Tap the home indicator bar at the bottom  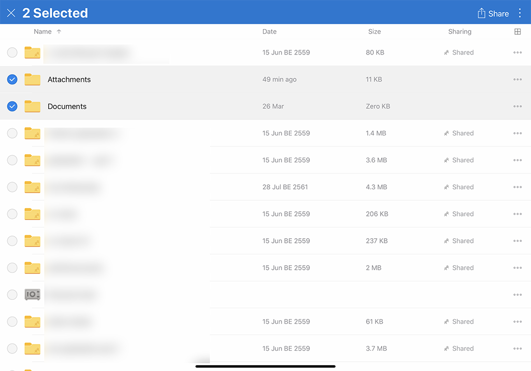point(265,366)
